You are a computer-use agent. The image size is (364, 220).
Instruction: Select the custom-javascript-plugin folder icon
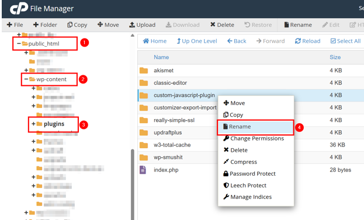(x=144, y=95)
